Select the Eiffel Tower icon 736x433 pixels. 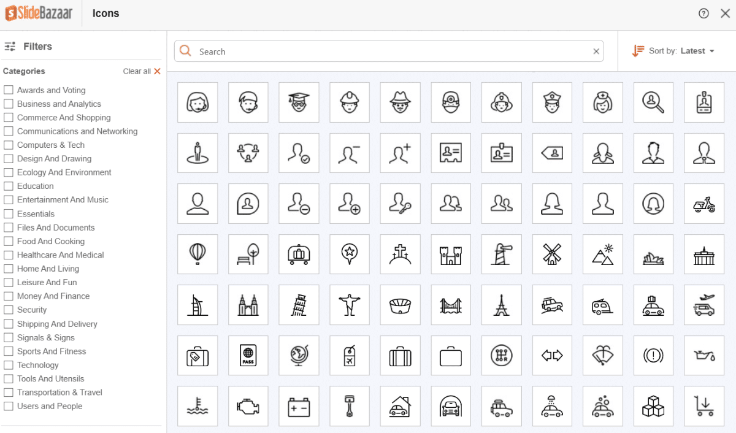coord(501,305)
